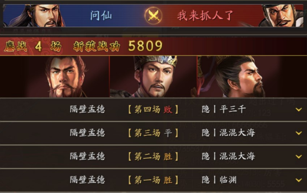Click opponent 隐丨临渊
This screenshot has height=193, width=307.
219,180
